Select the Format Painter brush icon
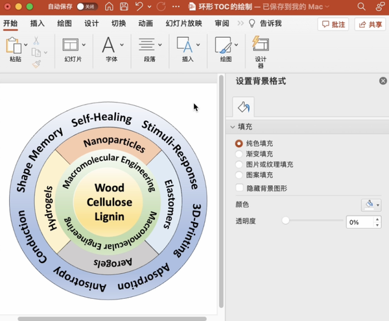The width and height of the screenshot is (389, 321). [x=36, y=64]
